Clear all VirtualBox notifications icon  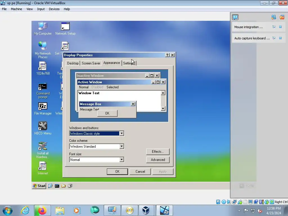[x=282, y=17]
